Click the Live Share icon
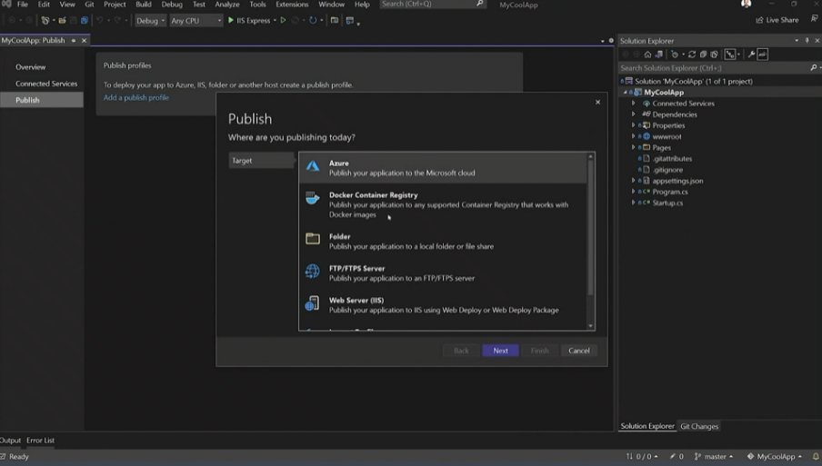 coord(760,20)
